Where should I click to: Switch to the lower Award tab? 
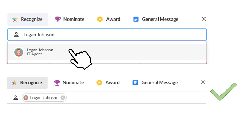pyautogui.click(x=108, y=83)
